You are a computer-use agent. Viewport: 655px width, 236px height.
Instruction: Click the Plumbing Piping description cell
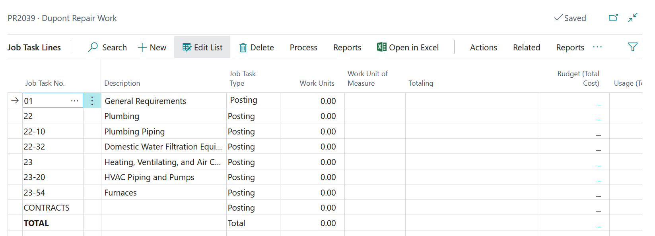point(134,132)
